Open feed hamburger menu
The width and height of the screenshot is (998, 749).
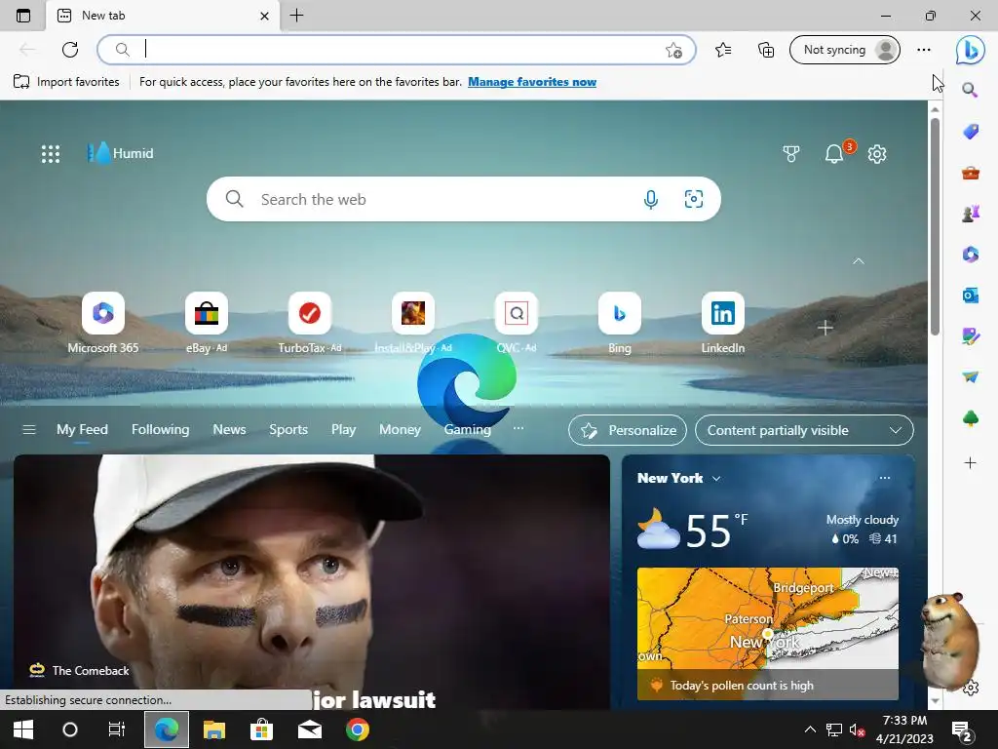coord(28,429)
